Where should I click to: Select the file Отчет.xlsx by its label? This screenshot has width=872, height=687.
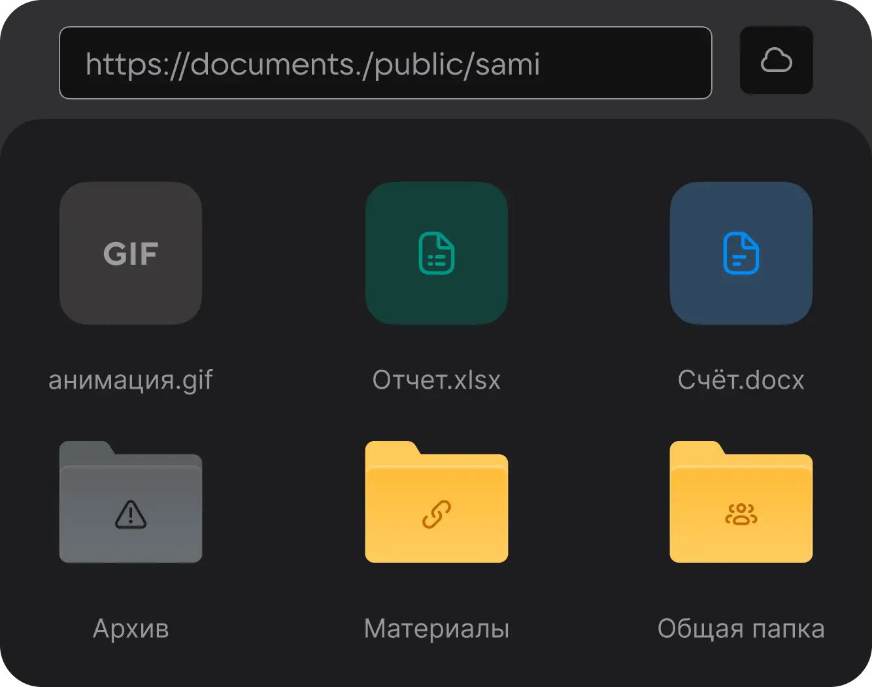(436, 379)
